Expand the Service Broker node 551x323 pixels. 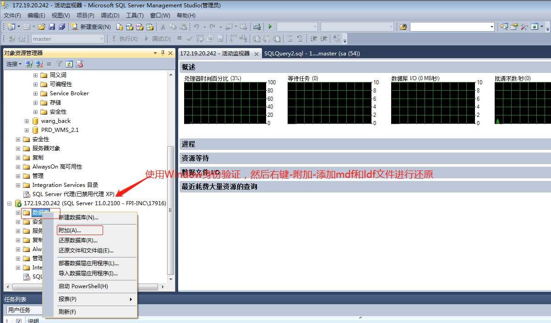(x=36, y=93)
